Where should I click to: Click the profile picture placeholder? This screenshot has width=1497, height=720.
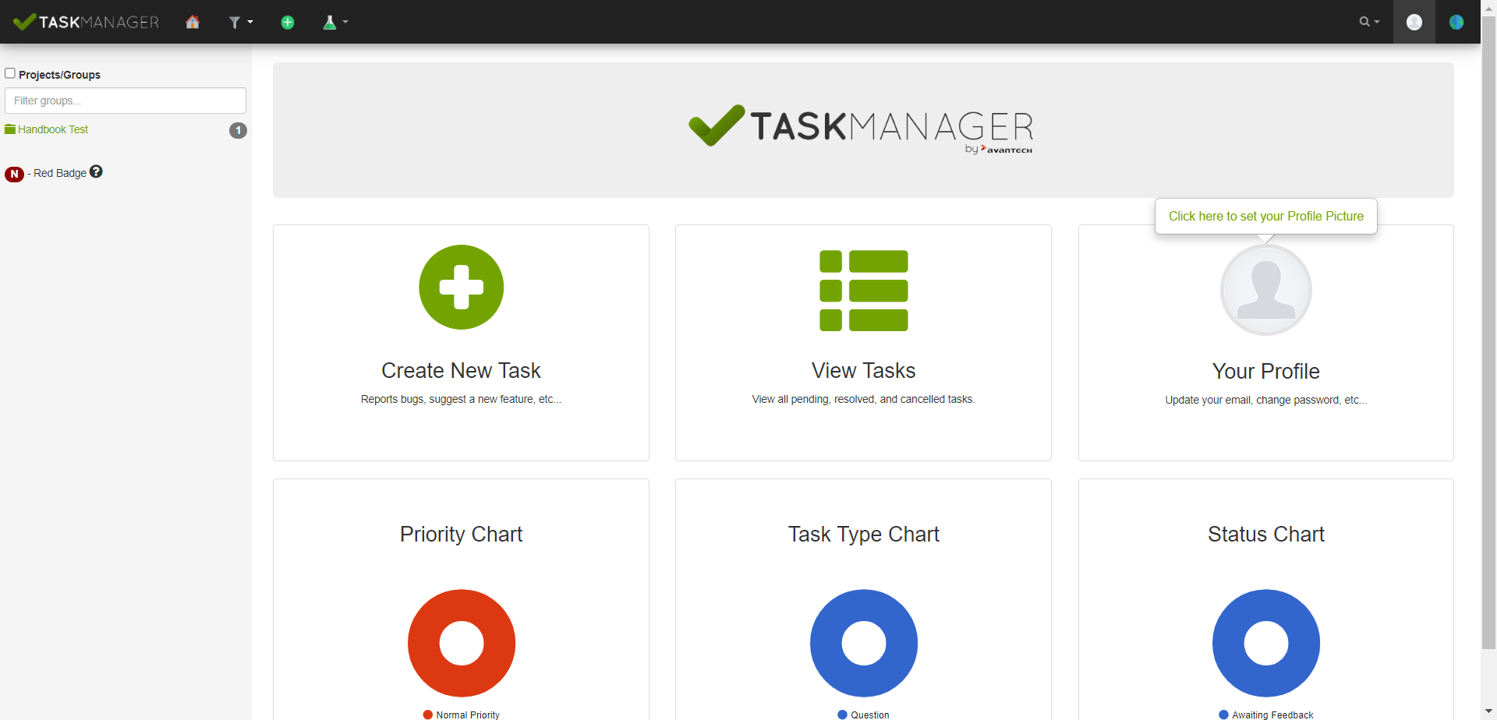(x=1265, y=290)
